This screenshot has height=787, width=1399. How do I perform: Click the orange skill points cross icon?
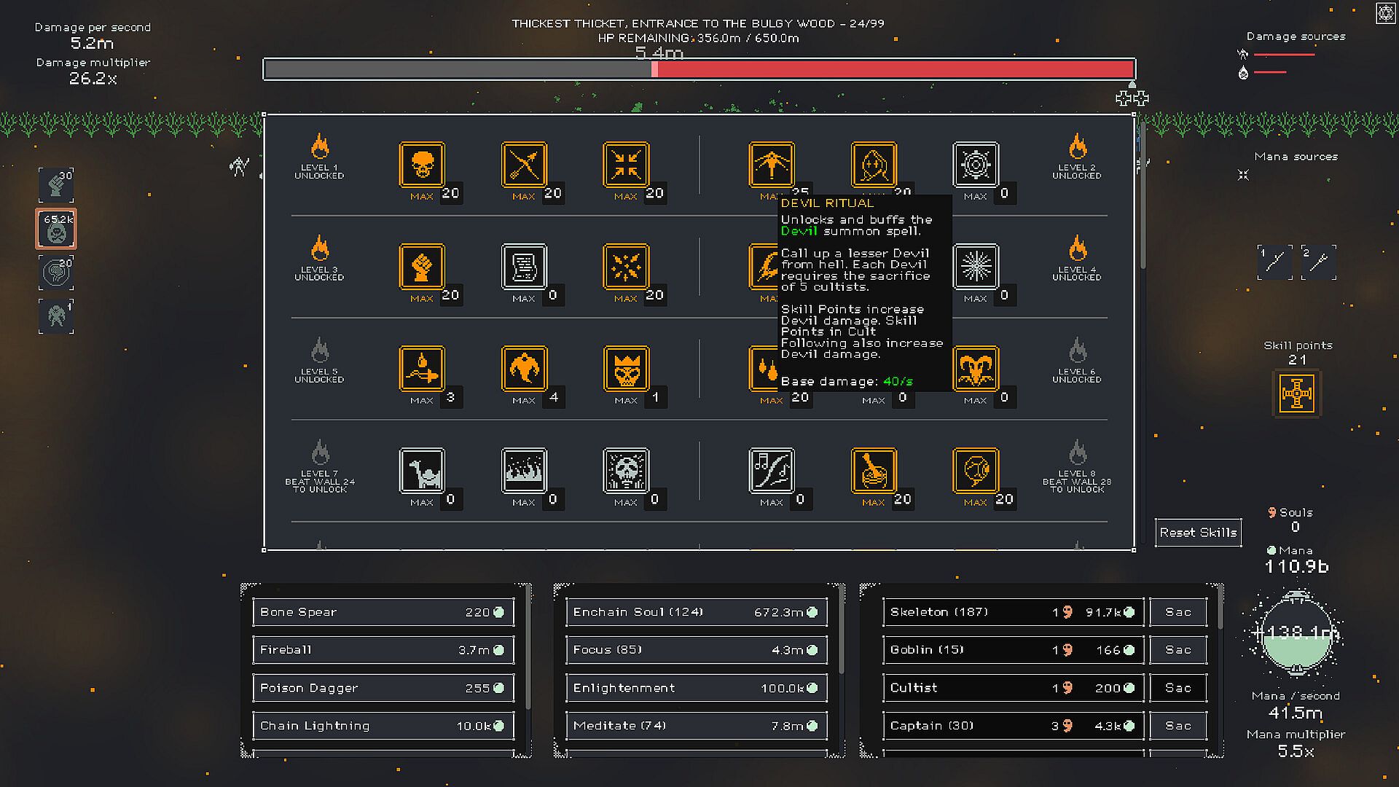click(x=1296, y=393)
